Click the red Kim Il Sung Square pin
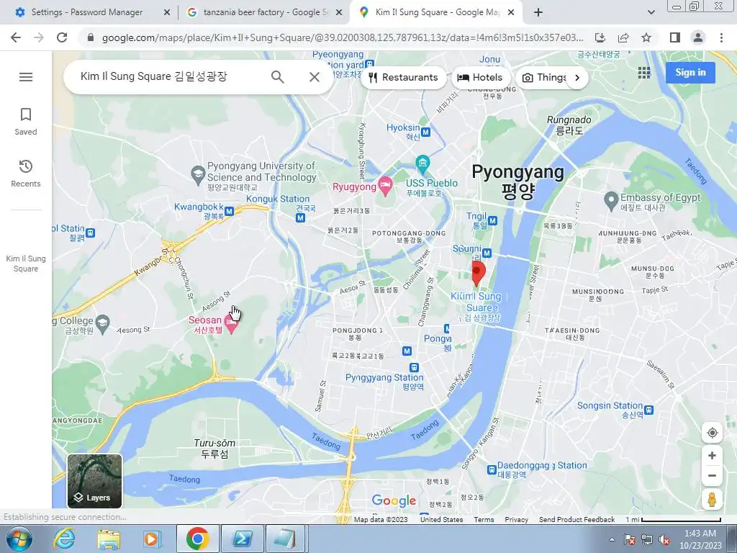 [x=478, y=273]
